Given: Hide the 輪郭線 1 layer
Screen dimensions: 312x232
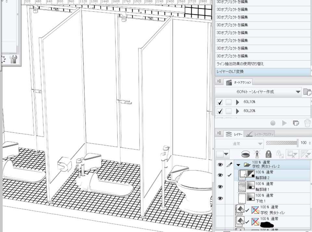Looking at the screenshot, I should [x=220, y=187].
